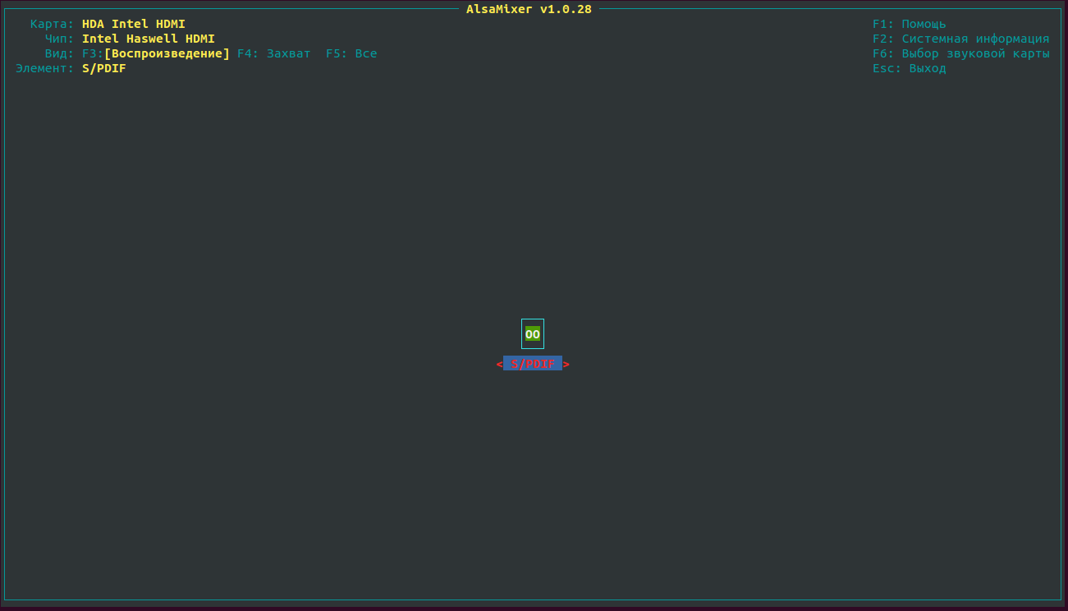The height and width of the screenshot is (611, 1068).
Task: Click the Вид label
Action: (60, 53)
